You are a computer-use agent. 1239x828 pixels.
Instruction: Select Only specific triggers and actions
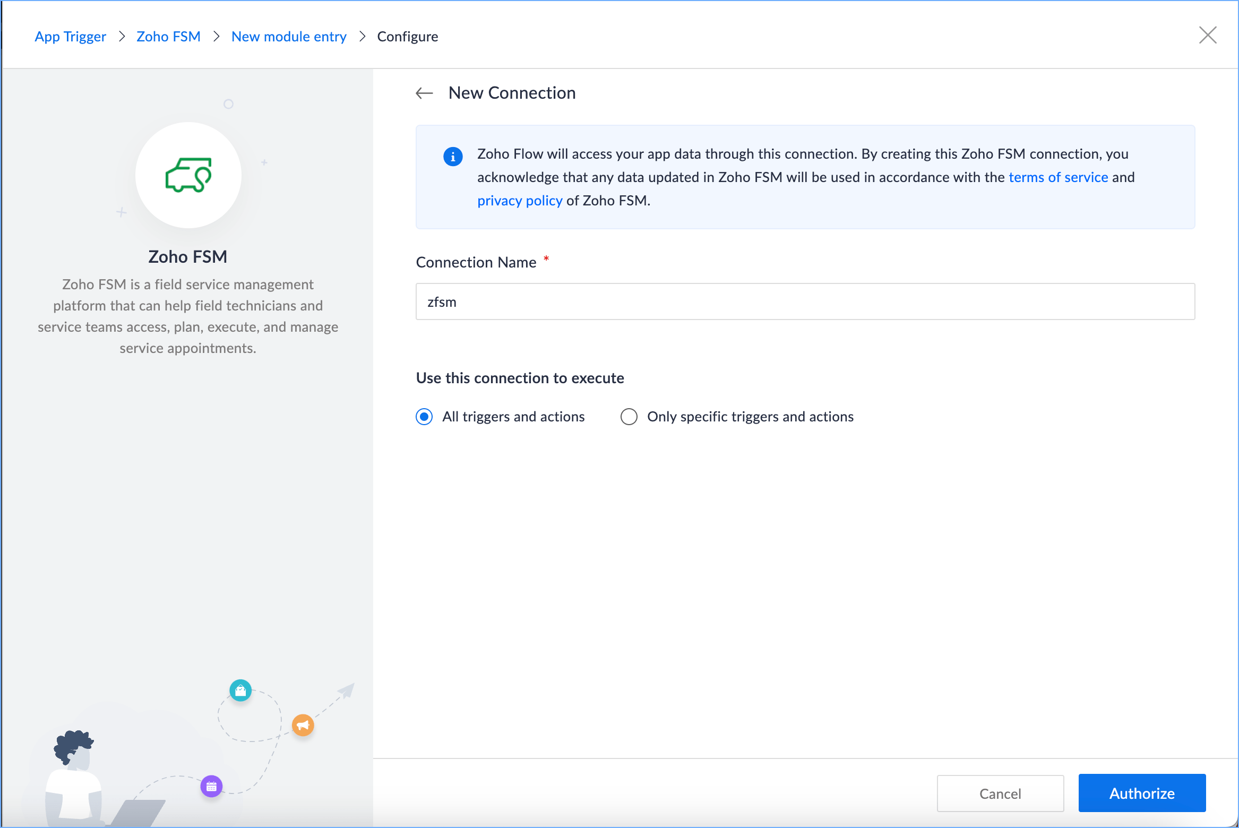(x=629, y=417)
